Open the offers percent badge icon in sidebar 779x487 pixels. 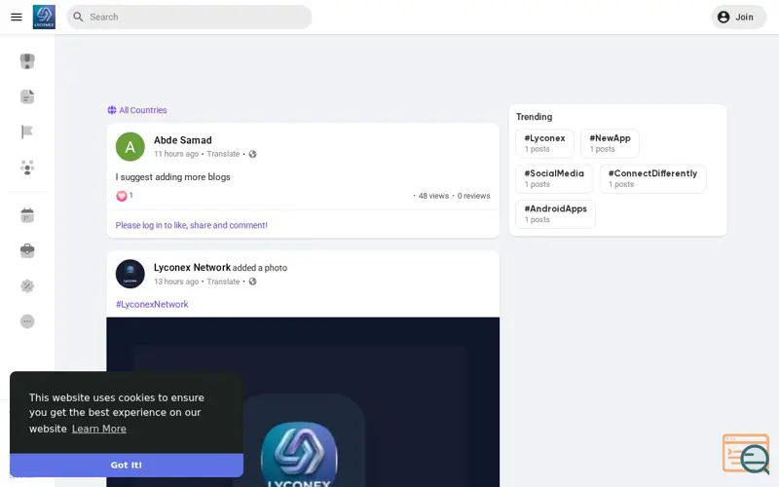[27, 285]
